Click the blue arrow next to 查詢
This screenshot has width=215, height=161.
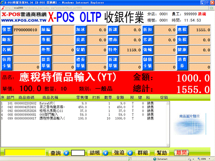tap(66, 153)
